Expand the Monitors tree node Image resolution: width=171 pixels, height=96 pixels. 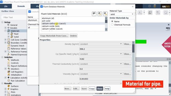5,69
